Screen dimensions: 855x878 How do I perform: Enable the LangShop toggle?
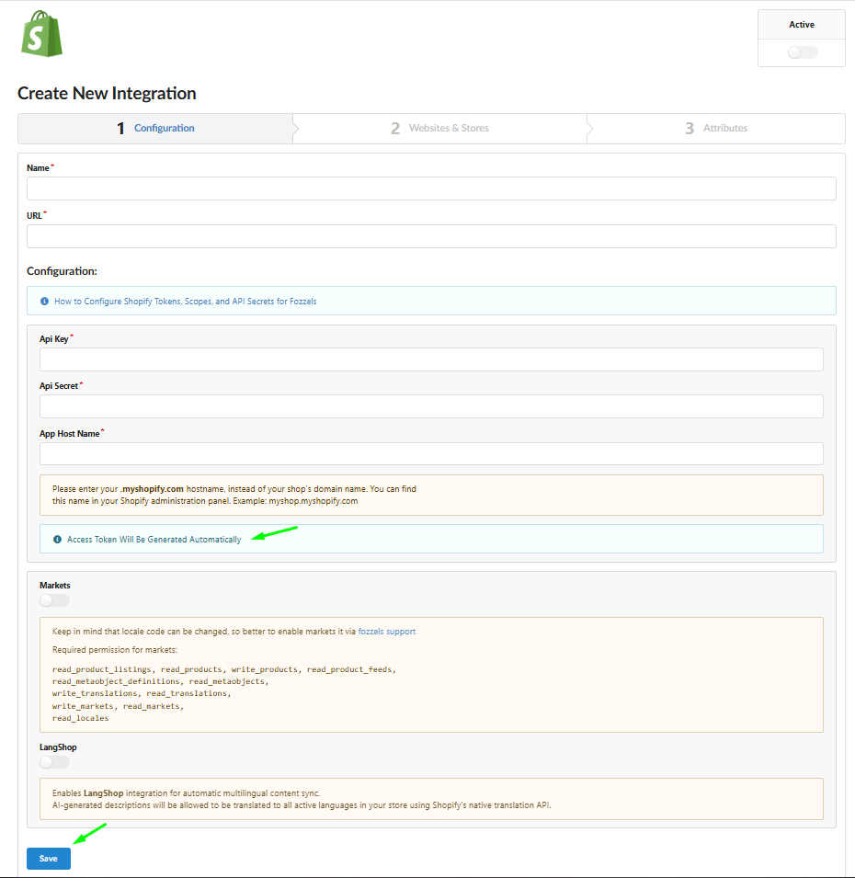(55, 762)
